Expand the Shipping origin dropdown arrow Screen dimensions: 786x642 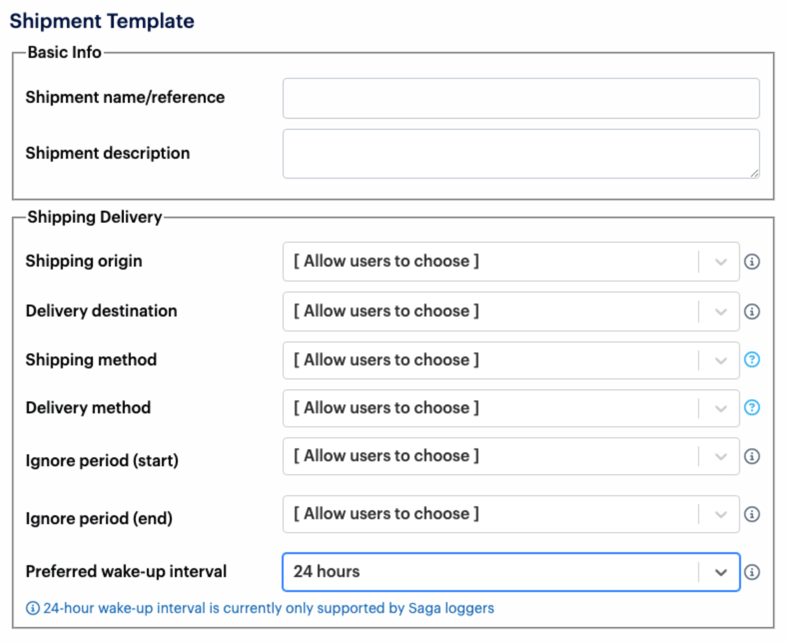pyautogui.click(x=720, y=262)
